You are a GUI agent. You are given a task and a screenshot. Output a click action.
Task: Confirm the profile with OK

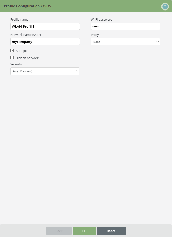click(84, 231)
